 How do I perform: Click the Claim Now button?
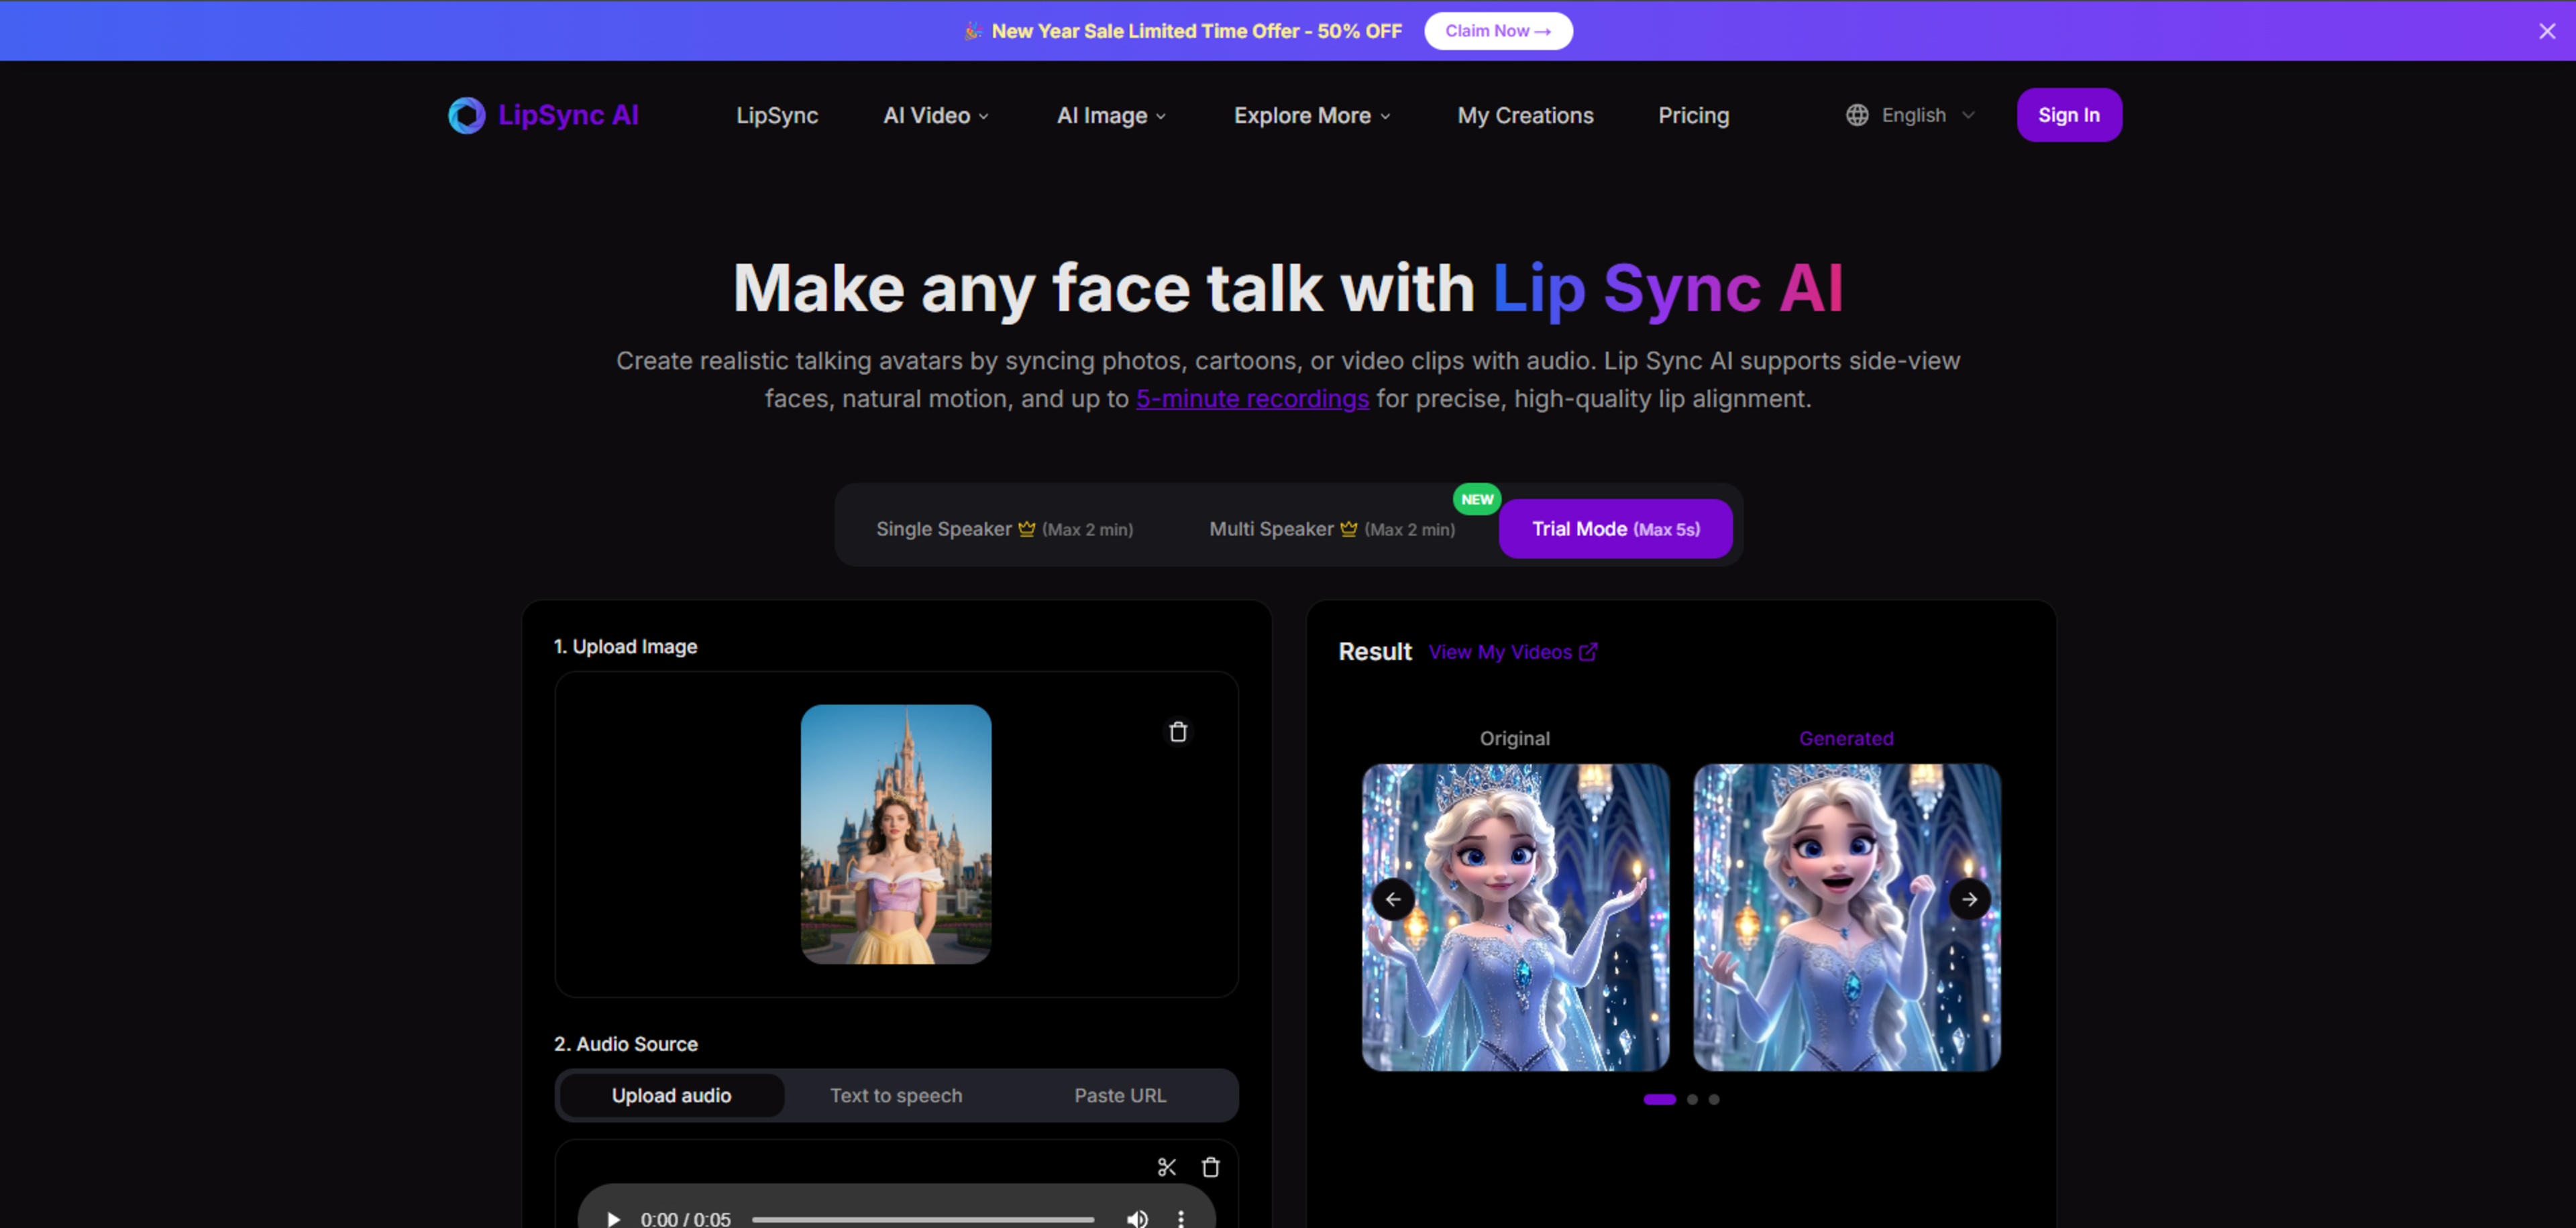[1498, 31]
